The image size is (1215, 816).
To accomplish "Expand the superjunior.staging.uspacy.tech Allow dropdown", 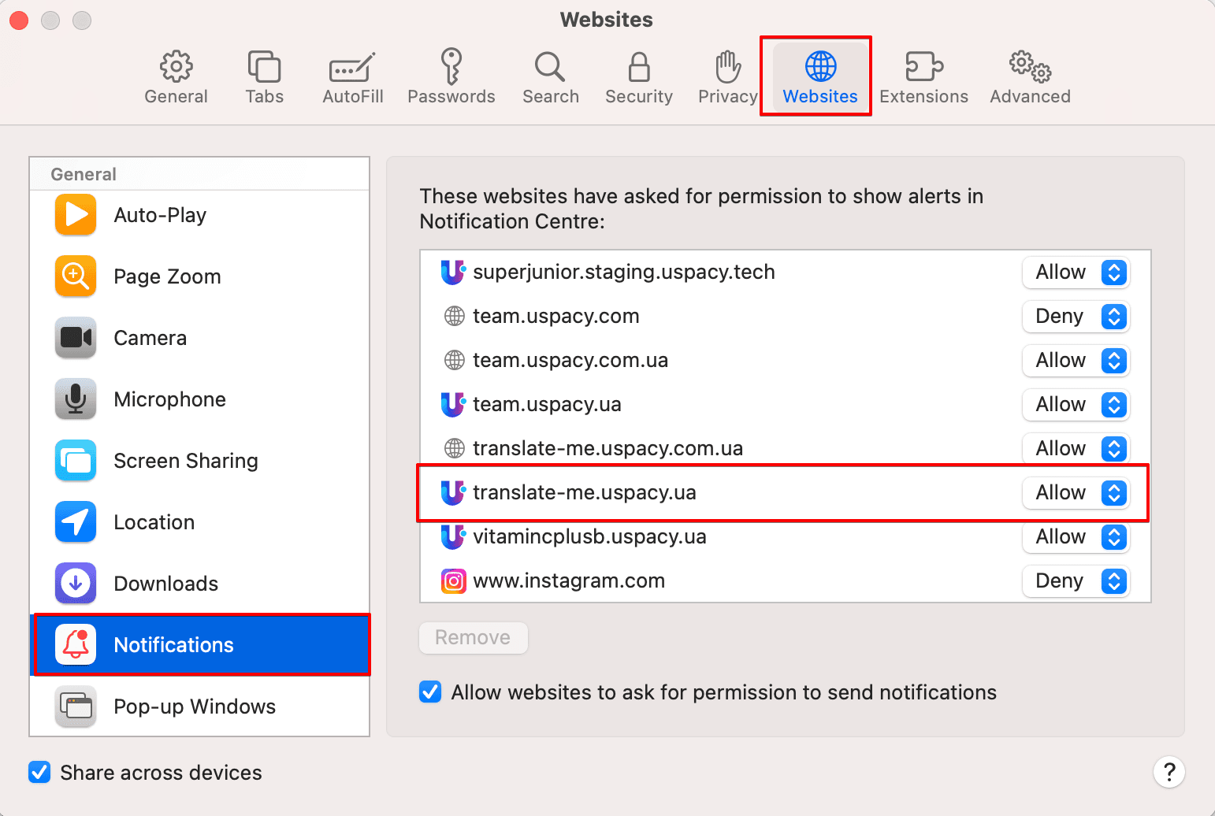I will (x=1076, y=273).
